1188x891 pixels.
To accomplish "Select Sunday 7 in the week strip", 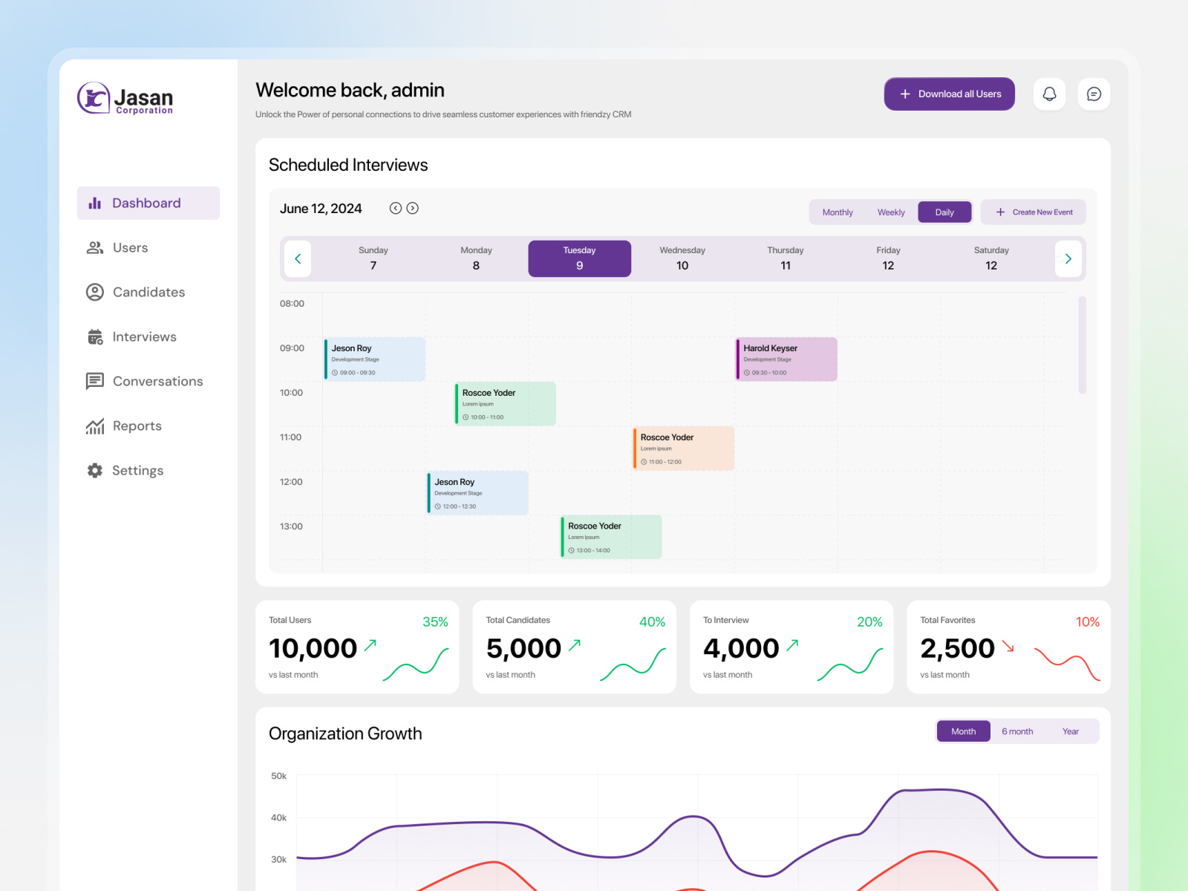I will tap(373, 259).
